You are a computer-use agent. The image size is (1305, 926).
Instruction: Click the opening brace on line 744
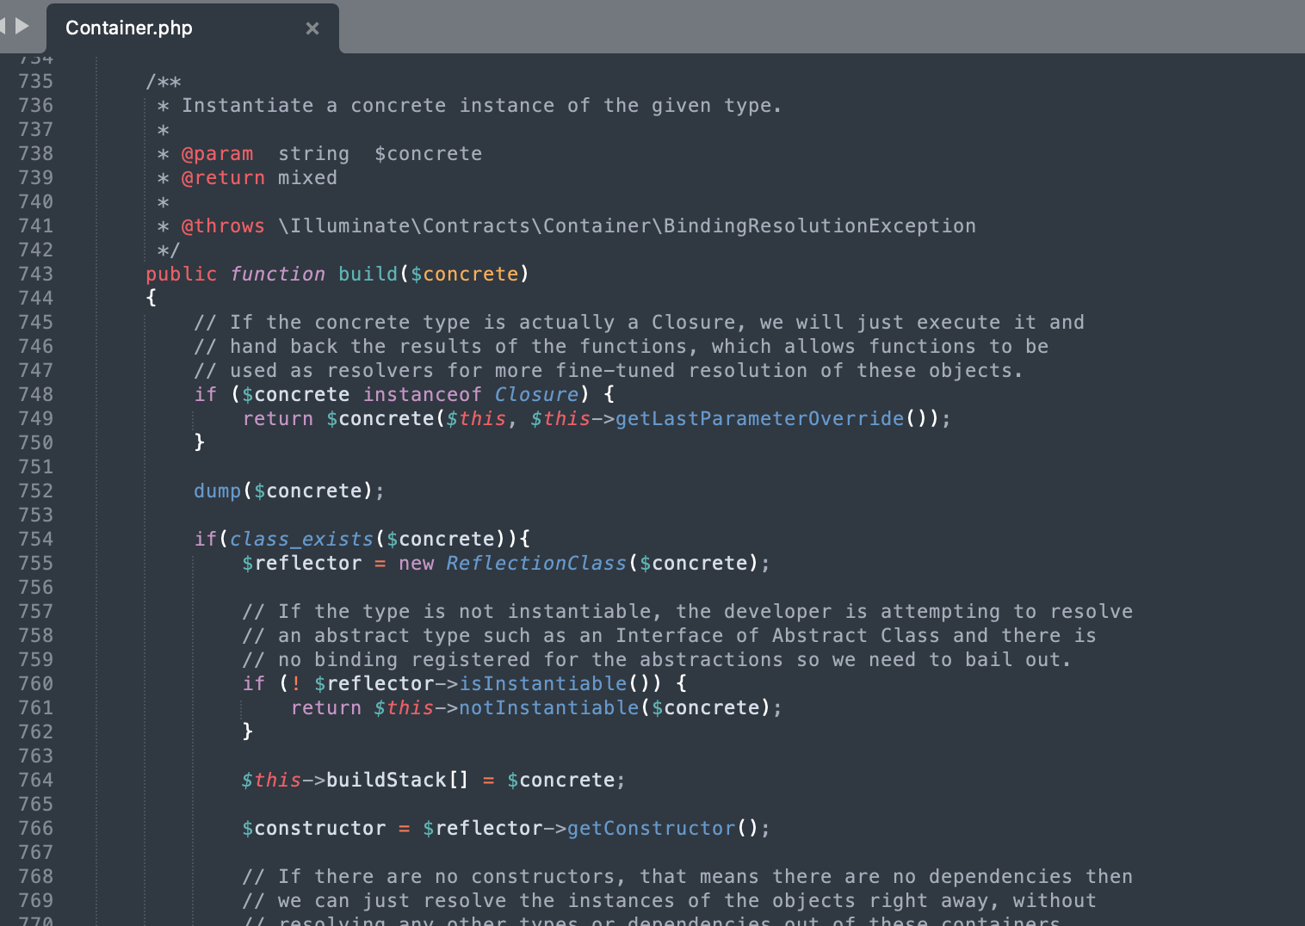coord(152,298)
